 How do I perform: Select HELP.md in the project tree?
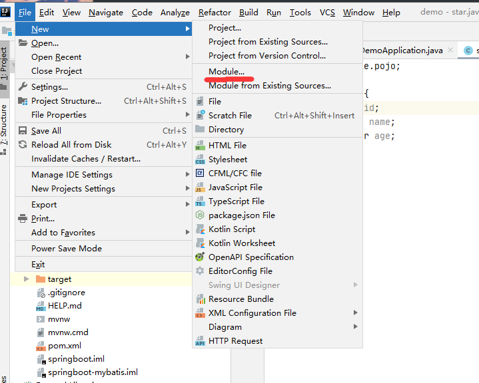65,306
